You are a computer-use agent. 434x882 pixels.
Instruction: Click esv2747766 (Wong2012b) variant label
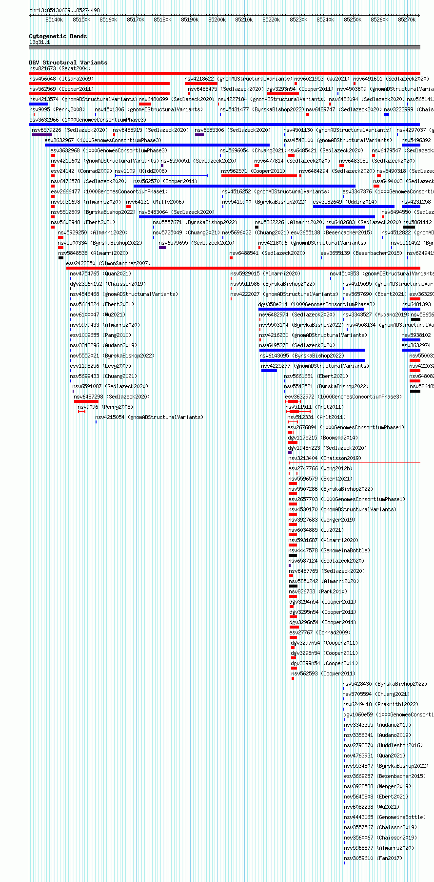click(320, 468)
